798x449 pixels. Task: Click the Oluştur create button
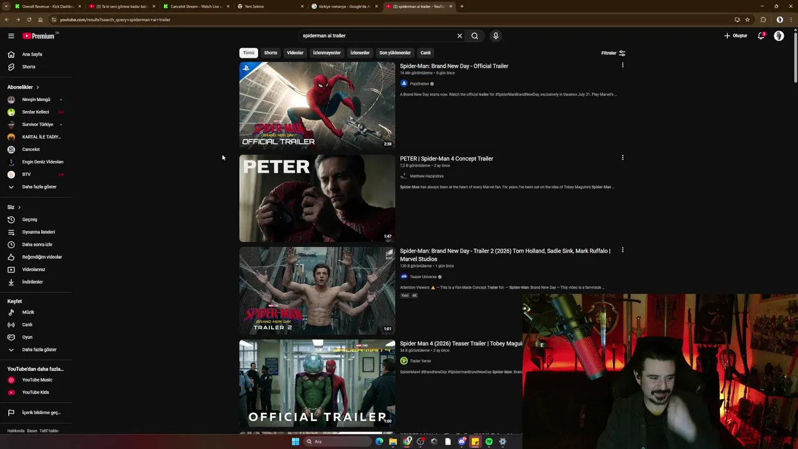tap(736, 36)
